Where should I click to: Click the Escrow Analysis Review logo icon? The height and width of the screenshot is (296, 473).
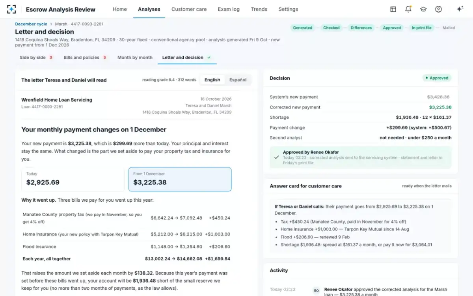tap(11, 9)
